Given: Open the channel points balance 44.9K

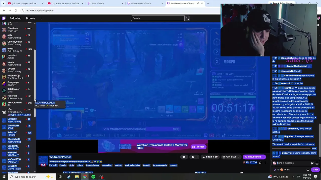Looking at the screenshot, I should [285, 169].
